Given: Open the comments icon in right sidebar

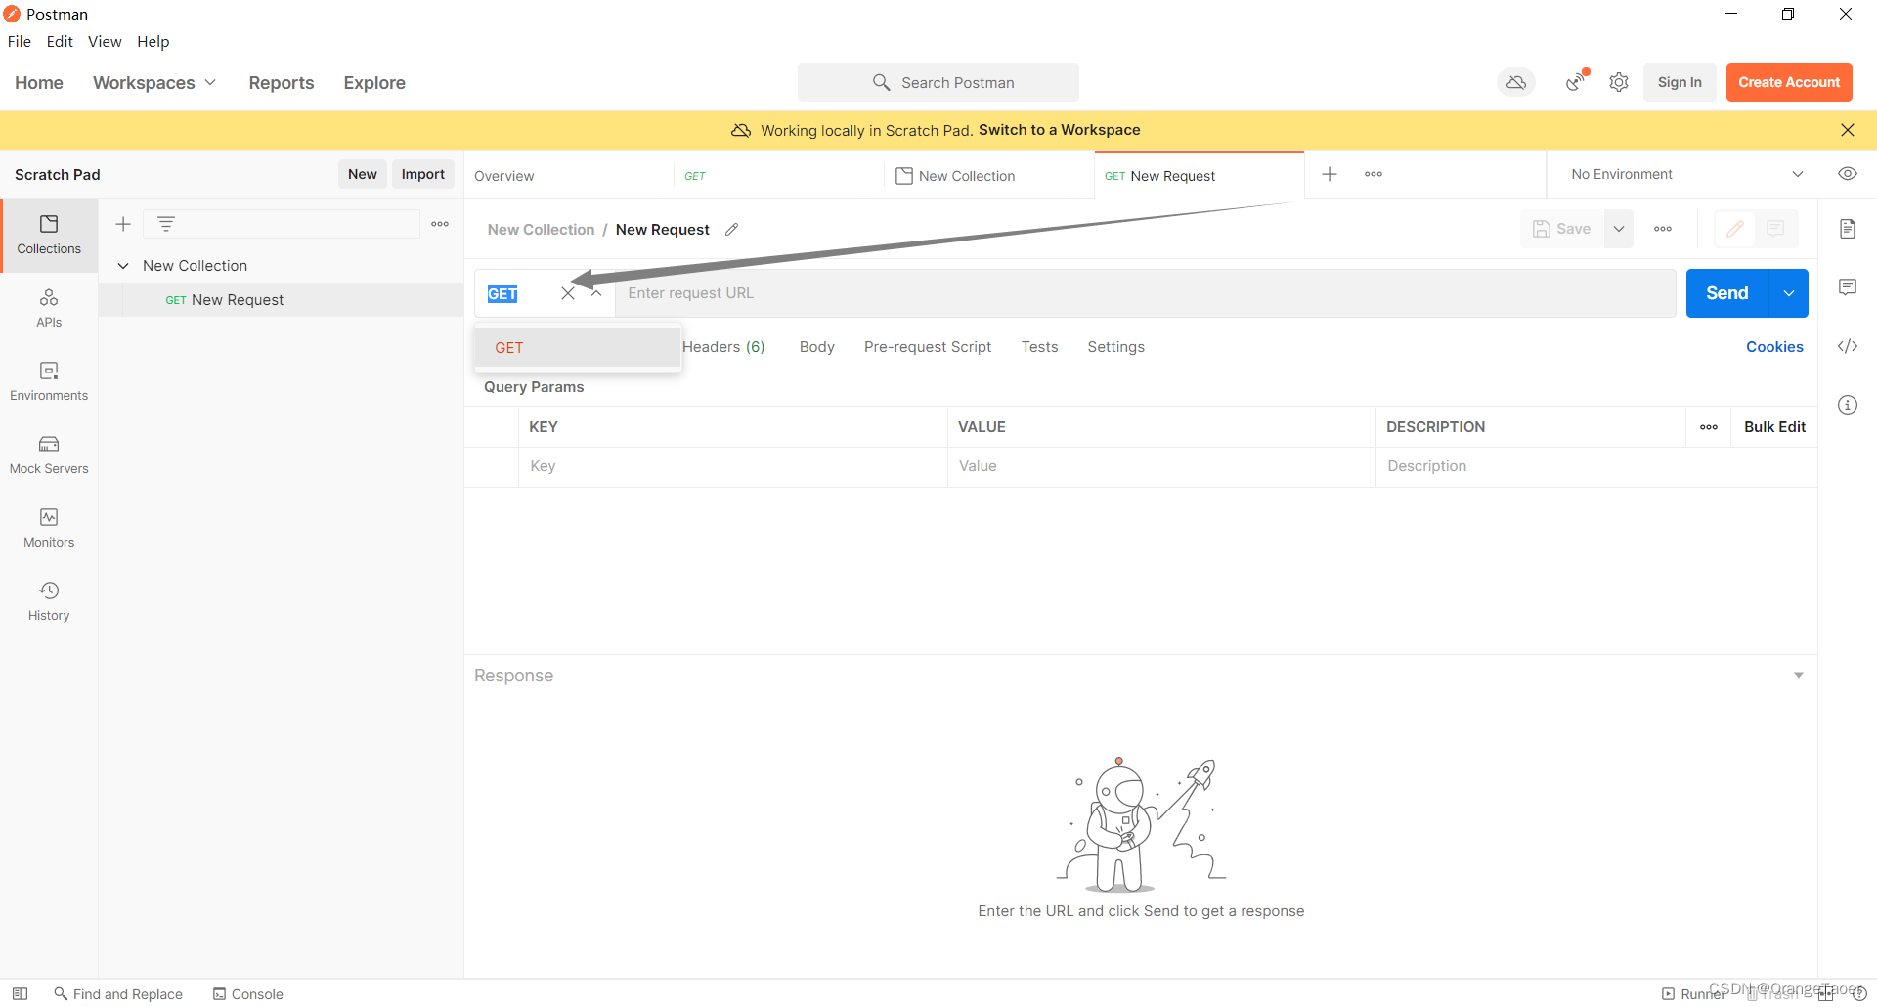Looking at the screenshot, I should pyautogui.click(x=1848, y=287).
